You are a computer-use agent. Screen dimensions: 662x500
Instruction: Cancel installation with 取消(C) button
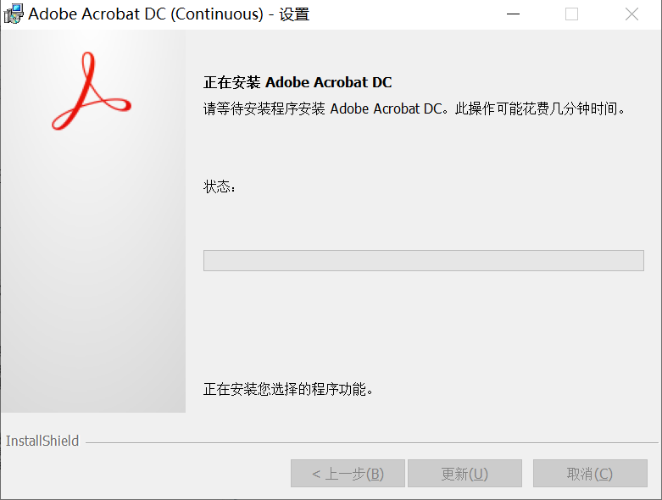[590, 474]
